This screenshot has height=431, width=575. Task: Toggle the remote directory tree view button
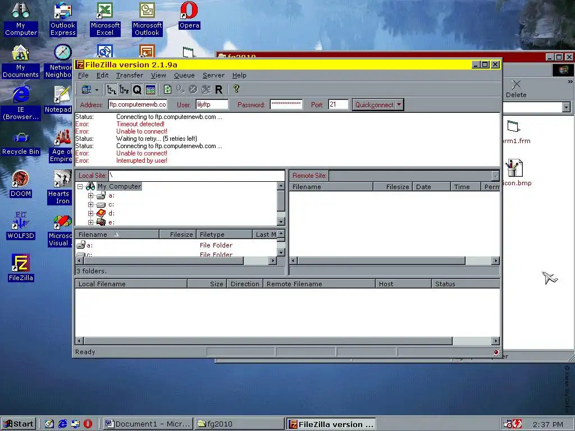(x=124, y=89)
